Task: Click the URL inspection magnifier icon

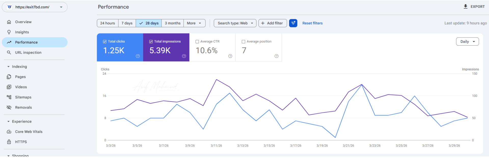Action: pos(9,52)
